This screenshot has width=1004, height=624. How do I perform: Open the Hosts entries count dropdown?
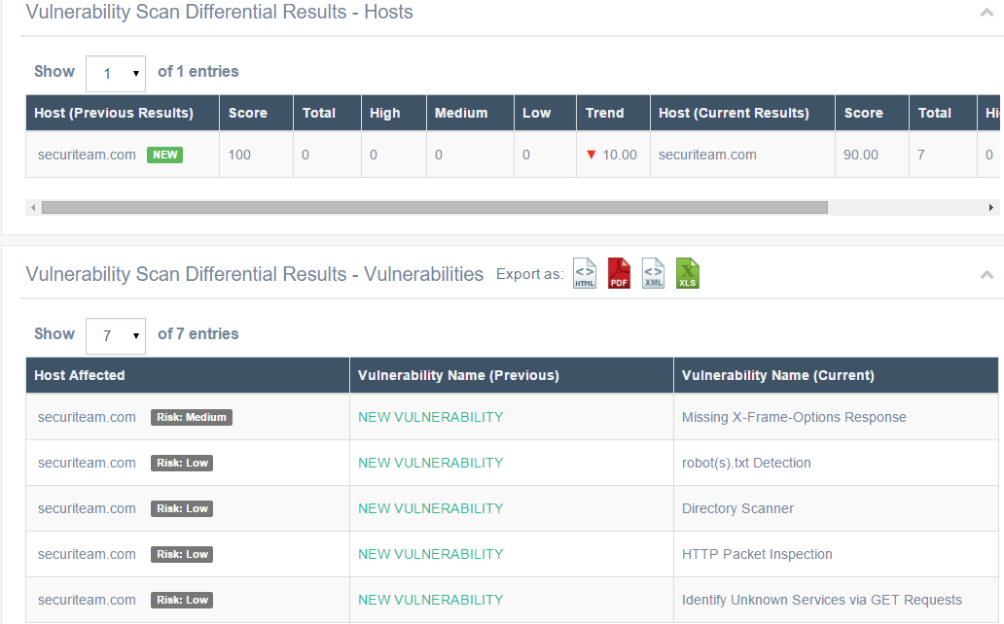coord(116,73)
